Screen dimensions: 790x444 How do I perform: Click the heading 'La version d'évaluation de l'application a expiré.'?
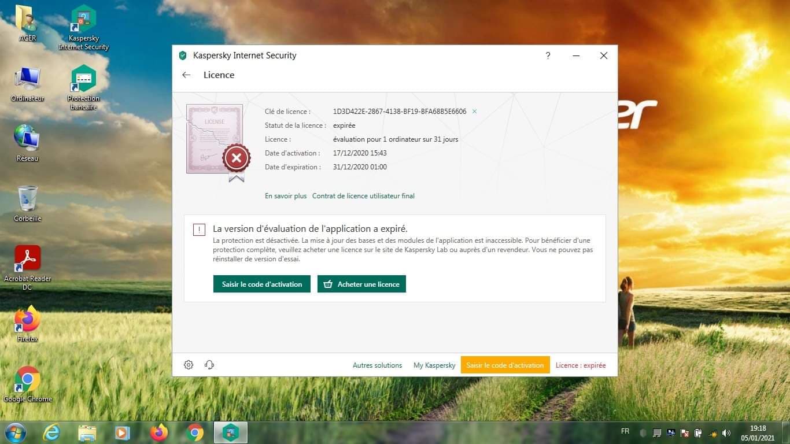(x=310, y=229)
